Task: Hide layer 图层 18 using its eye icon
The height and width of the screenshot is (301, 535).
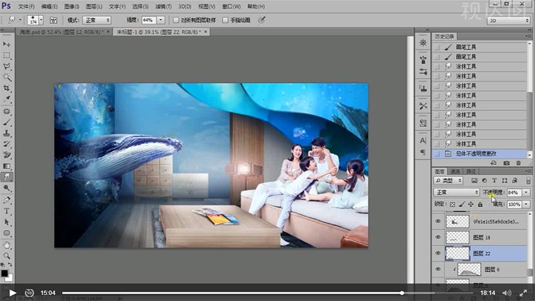Action: (x=439, y=237)
